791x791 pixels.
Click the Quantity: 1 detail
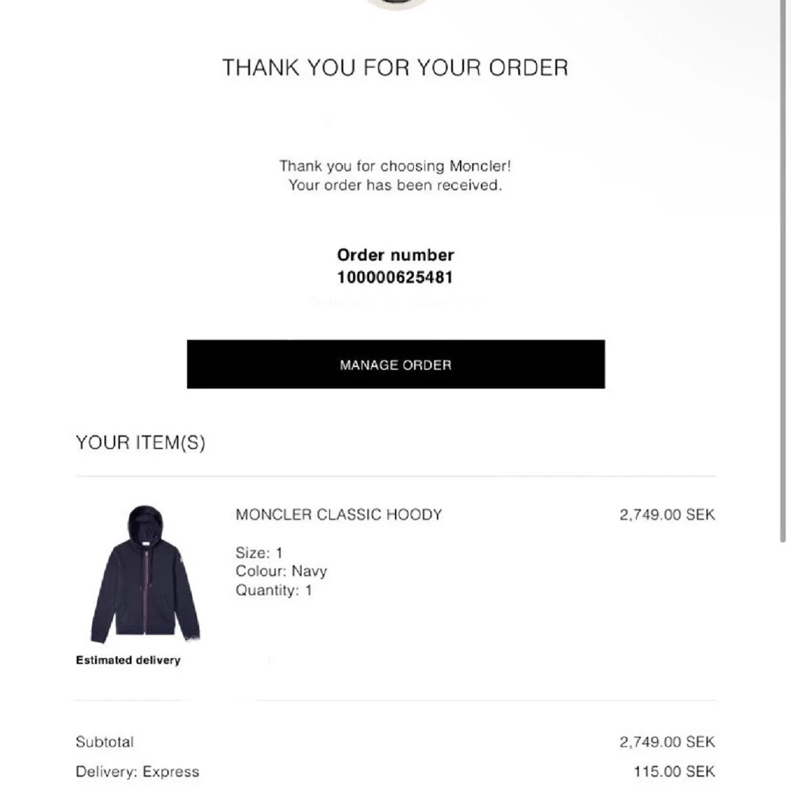(274, 590)
